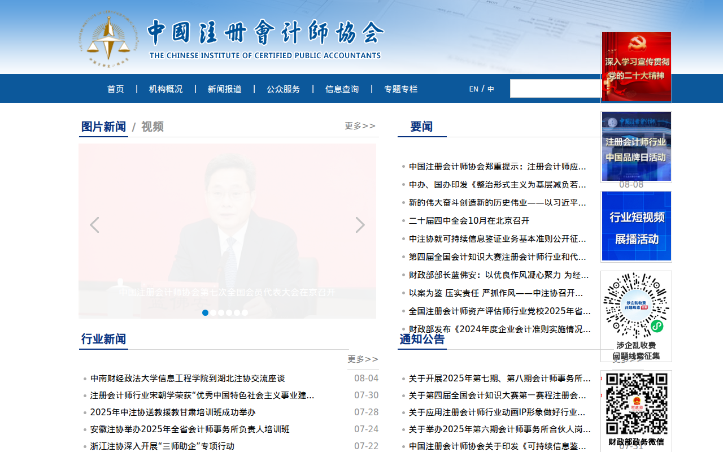The image size is (723, 452).
Task: Open 中注协就可持续信息鉴证业务 news item
Action: 498,239
